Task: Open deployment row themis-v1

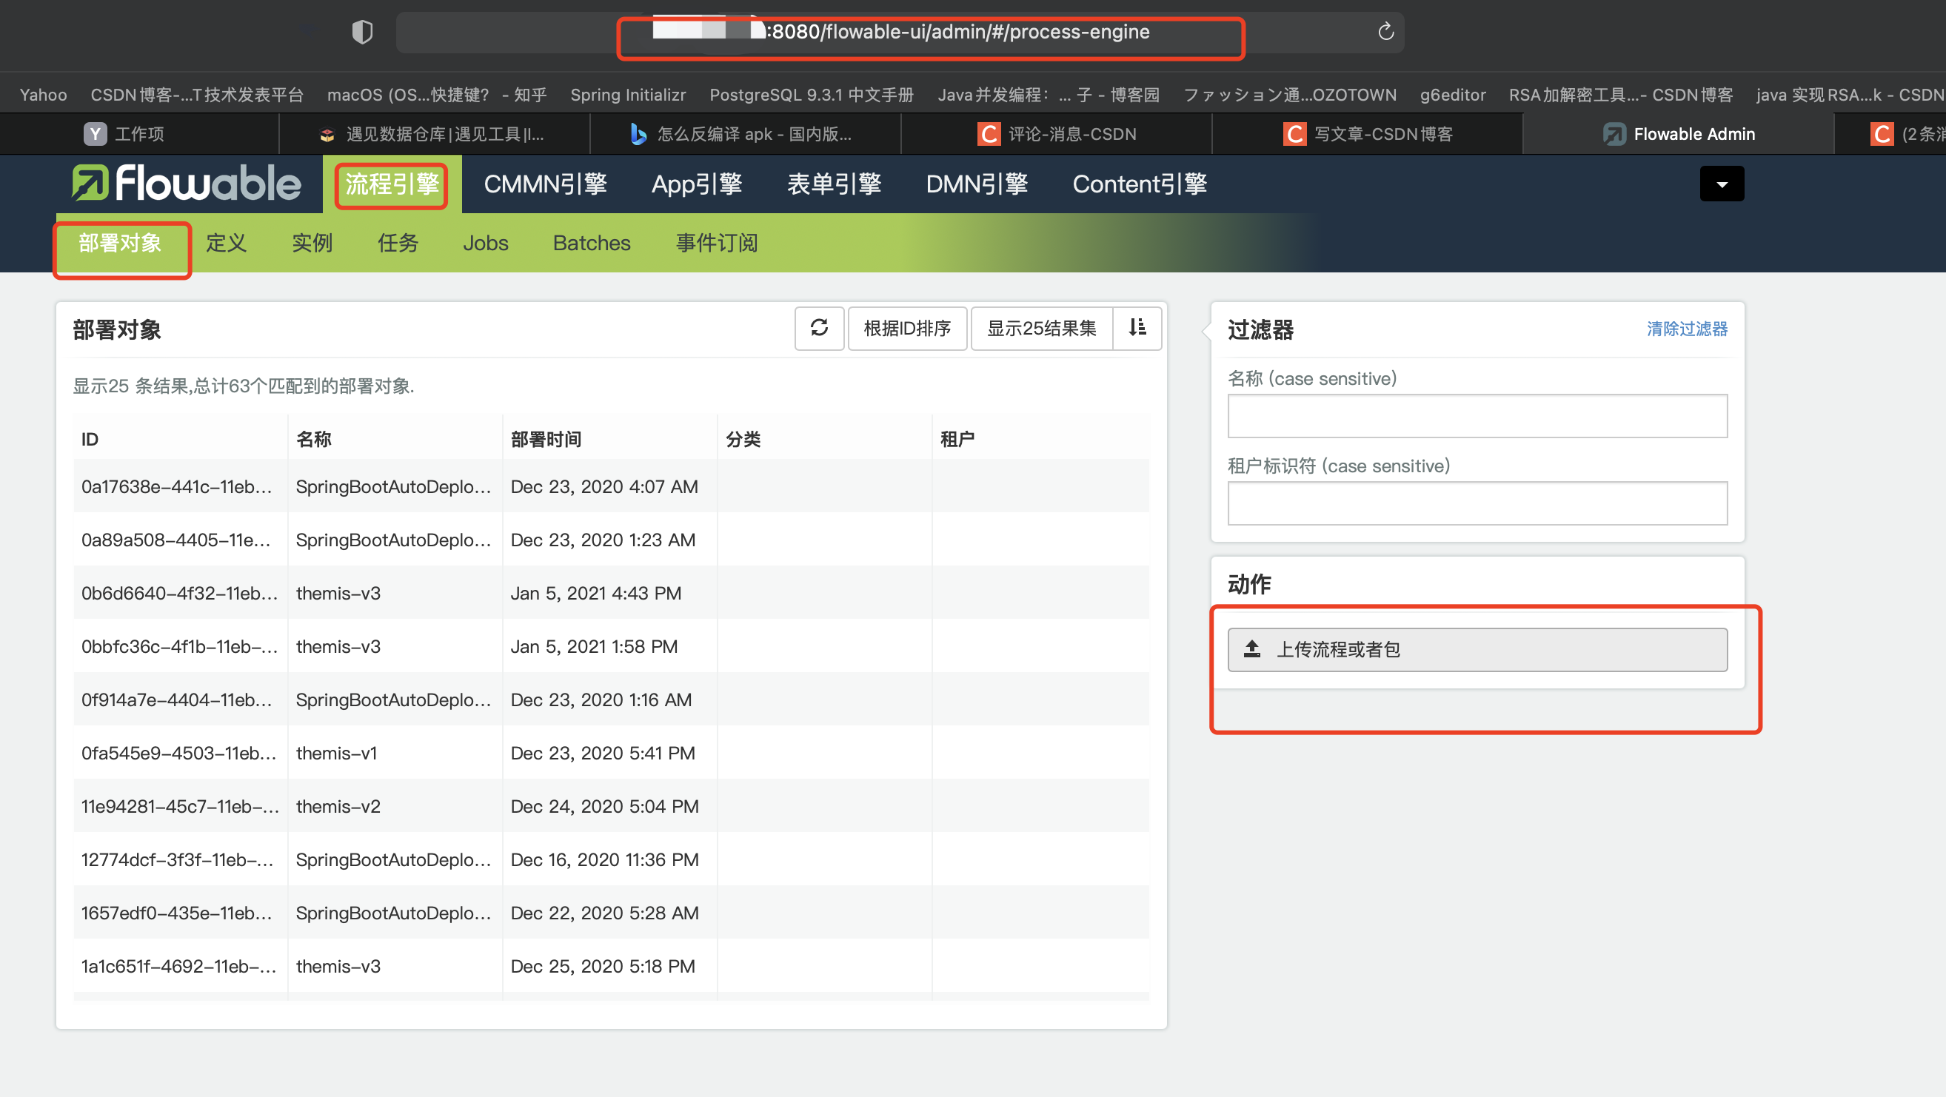Action: coord(336,753)
